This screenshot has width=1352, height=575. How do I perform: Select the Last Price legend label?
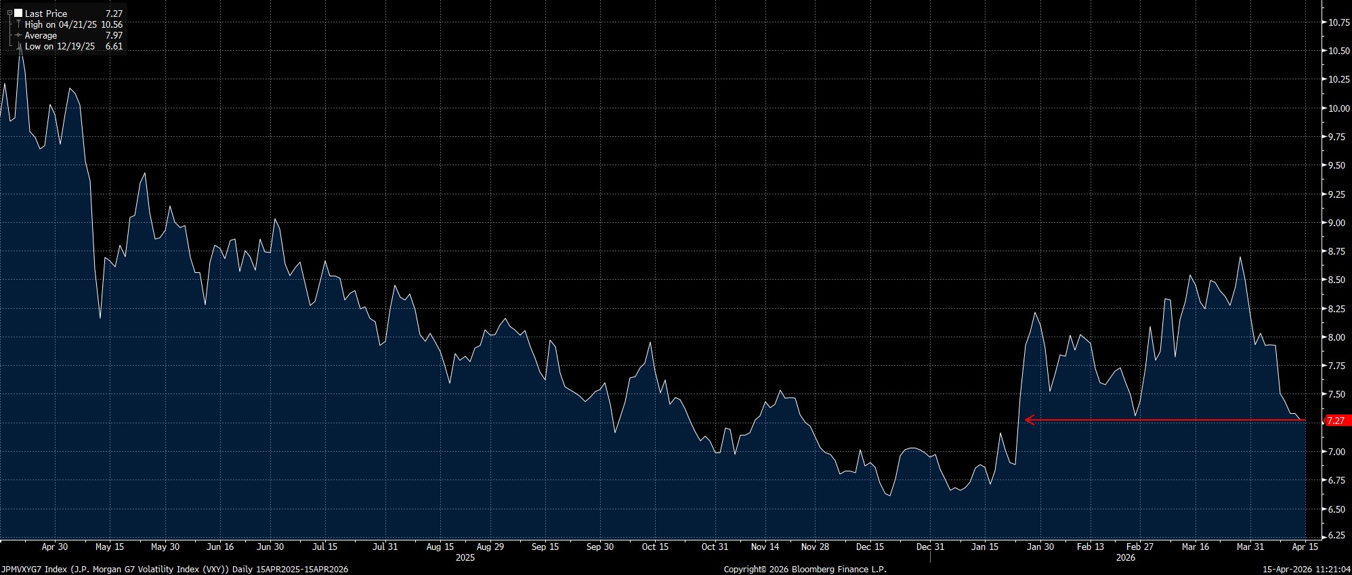pyautogui.click(x=46, y=14)
